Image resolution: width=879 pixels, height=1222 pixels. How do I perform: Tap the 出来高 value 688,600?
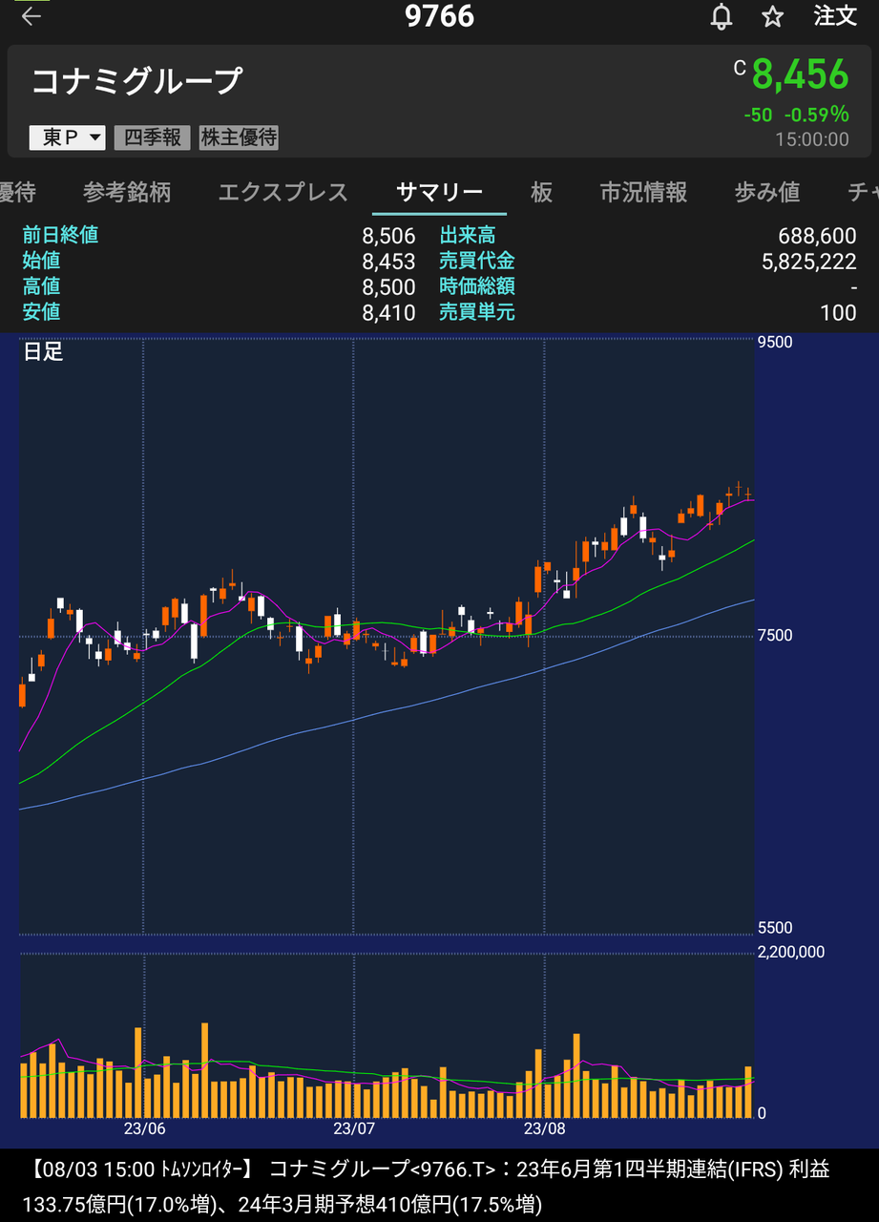tap(817, 236)
